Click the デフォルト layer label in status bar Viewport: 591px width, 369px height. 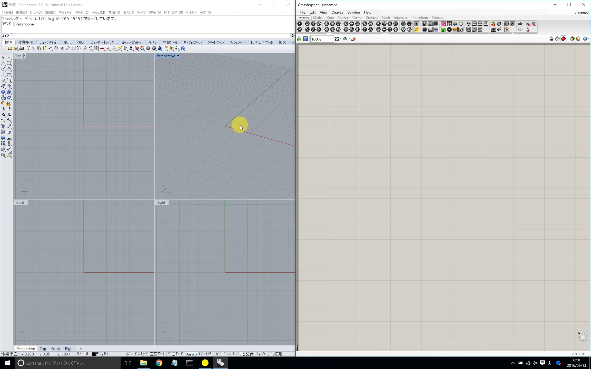[102, 354]
